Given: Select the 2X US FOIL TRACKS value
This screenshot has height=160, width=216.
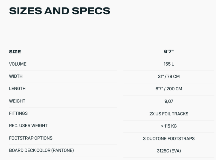Looking at the screenshot, I should (x=169, y=114).
